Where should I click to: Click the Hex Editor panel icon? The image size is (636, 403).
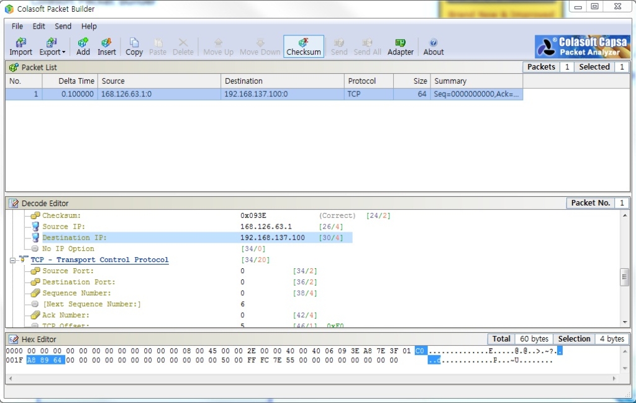(14, 339)
